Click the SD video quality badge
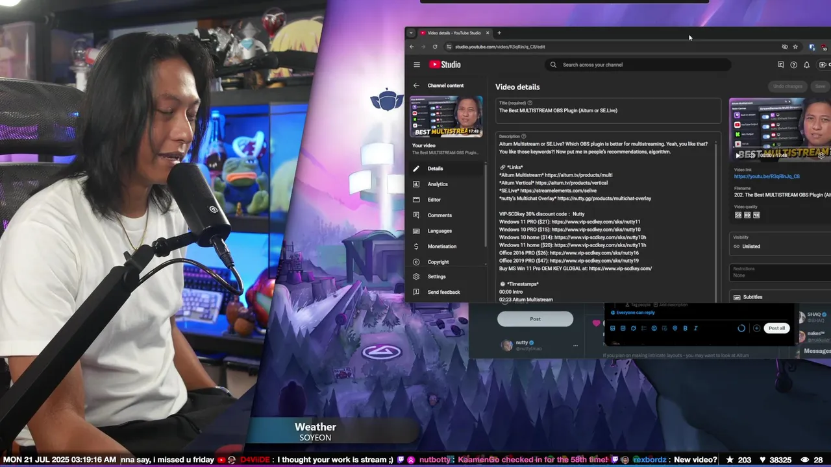This screenshot has height=467, width=831. (738, 215)
